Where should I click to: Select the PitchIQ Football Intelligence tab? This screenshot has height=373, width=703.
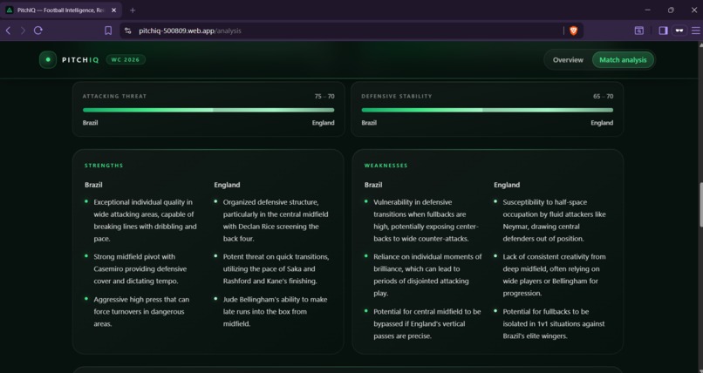61,10
